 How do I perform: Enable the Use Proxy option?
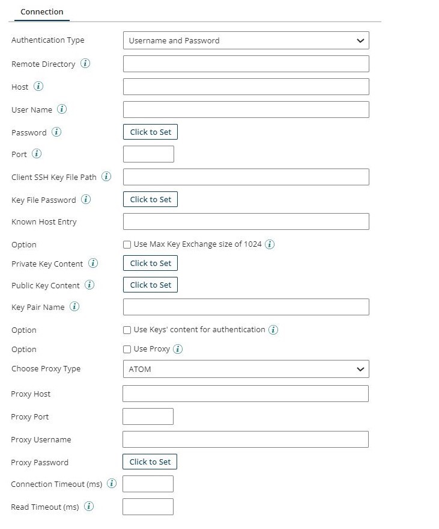pos(127,349)
